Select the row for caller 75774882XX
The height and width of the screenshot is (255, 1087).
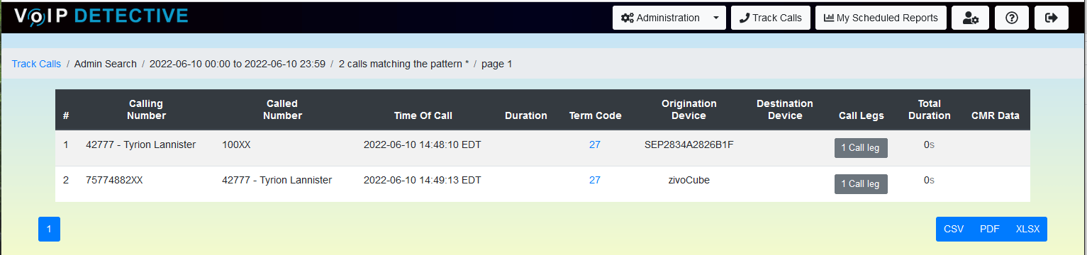542,184
